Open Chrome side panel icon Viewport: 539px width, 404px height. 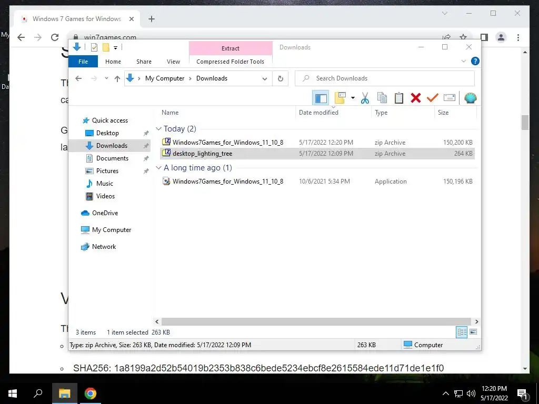pos(484,37)
